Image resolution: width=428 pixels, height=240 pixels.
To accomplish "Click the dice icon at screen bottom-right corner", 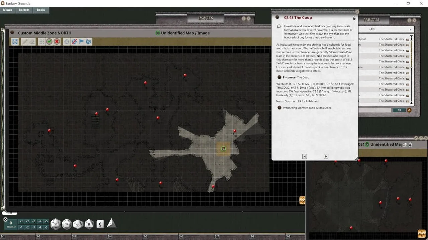I will [x=422, y=234].
